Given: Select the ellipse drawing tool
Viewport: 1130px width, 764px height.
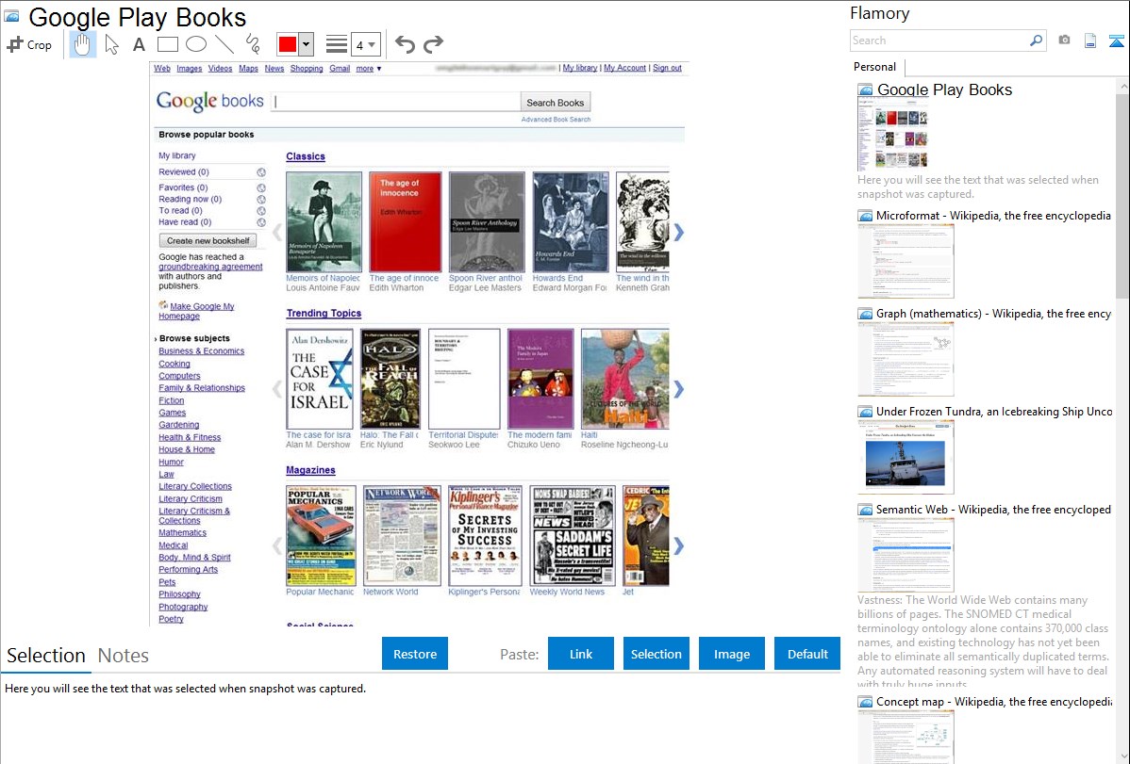Looking at the screenshot, I should coord(196,44).
